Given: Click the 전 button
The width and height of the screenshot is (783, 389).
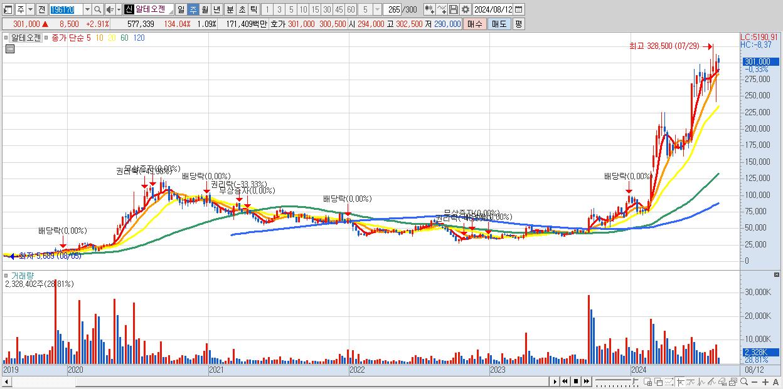Looking at the screenshot, I should (x=41, y=9).
